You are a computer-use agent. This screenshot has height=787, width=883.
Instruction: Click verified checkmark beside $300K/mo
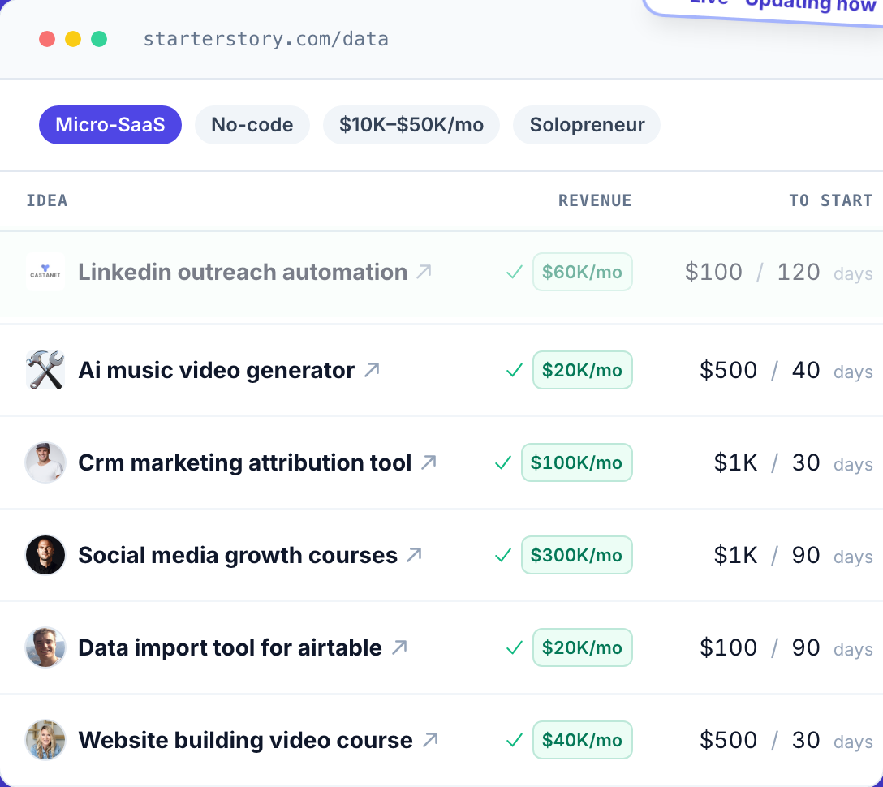503,556
